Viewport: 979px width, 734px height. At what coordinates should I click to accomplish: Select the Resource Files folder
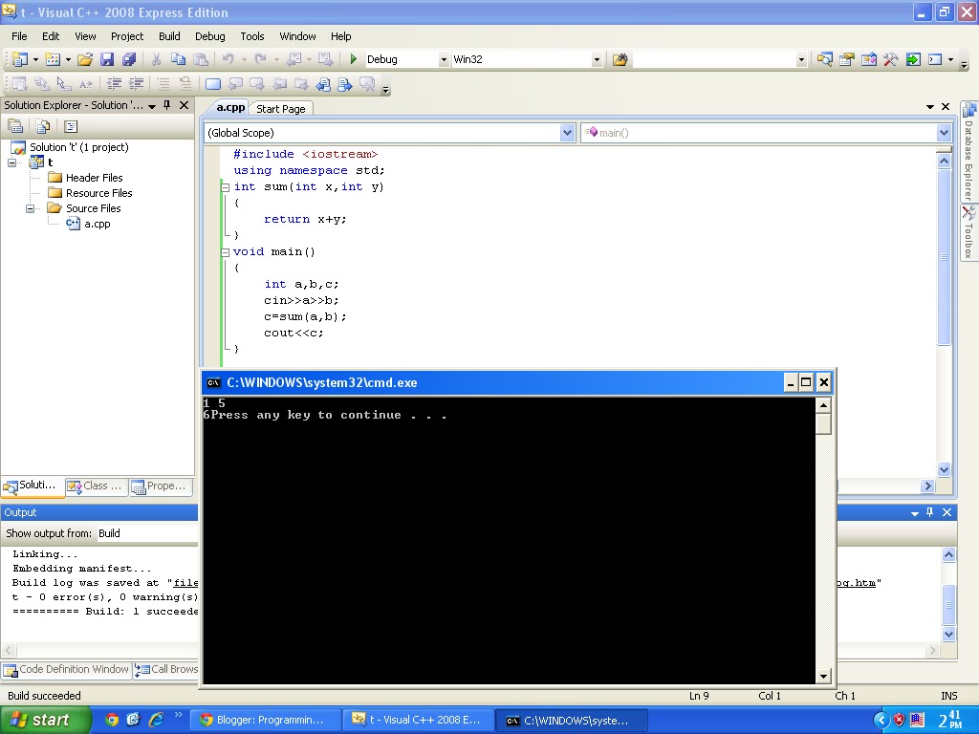(x=98, y=193)
